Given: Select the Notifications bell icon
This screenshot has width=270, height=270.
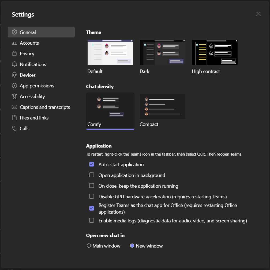Looking at the screenshot, I should [14, 64].
